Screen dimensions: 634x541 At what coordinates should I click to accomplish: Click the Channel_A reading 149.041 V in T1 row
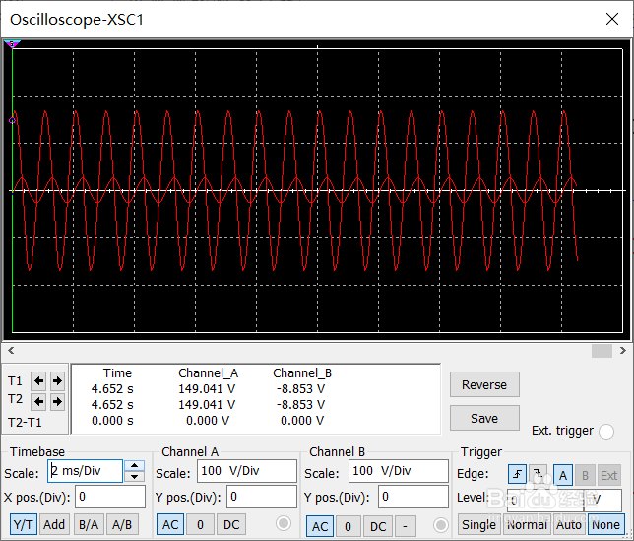click(207, 389)
